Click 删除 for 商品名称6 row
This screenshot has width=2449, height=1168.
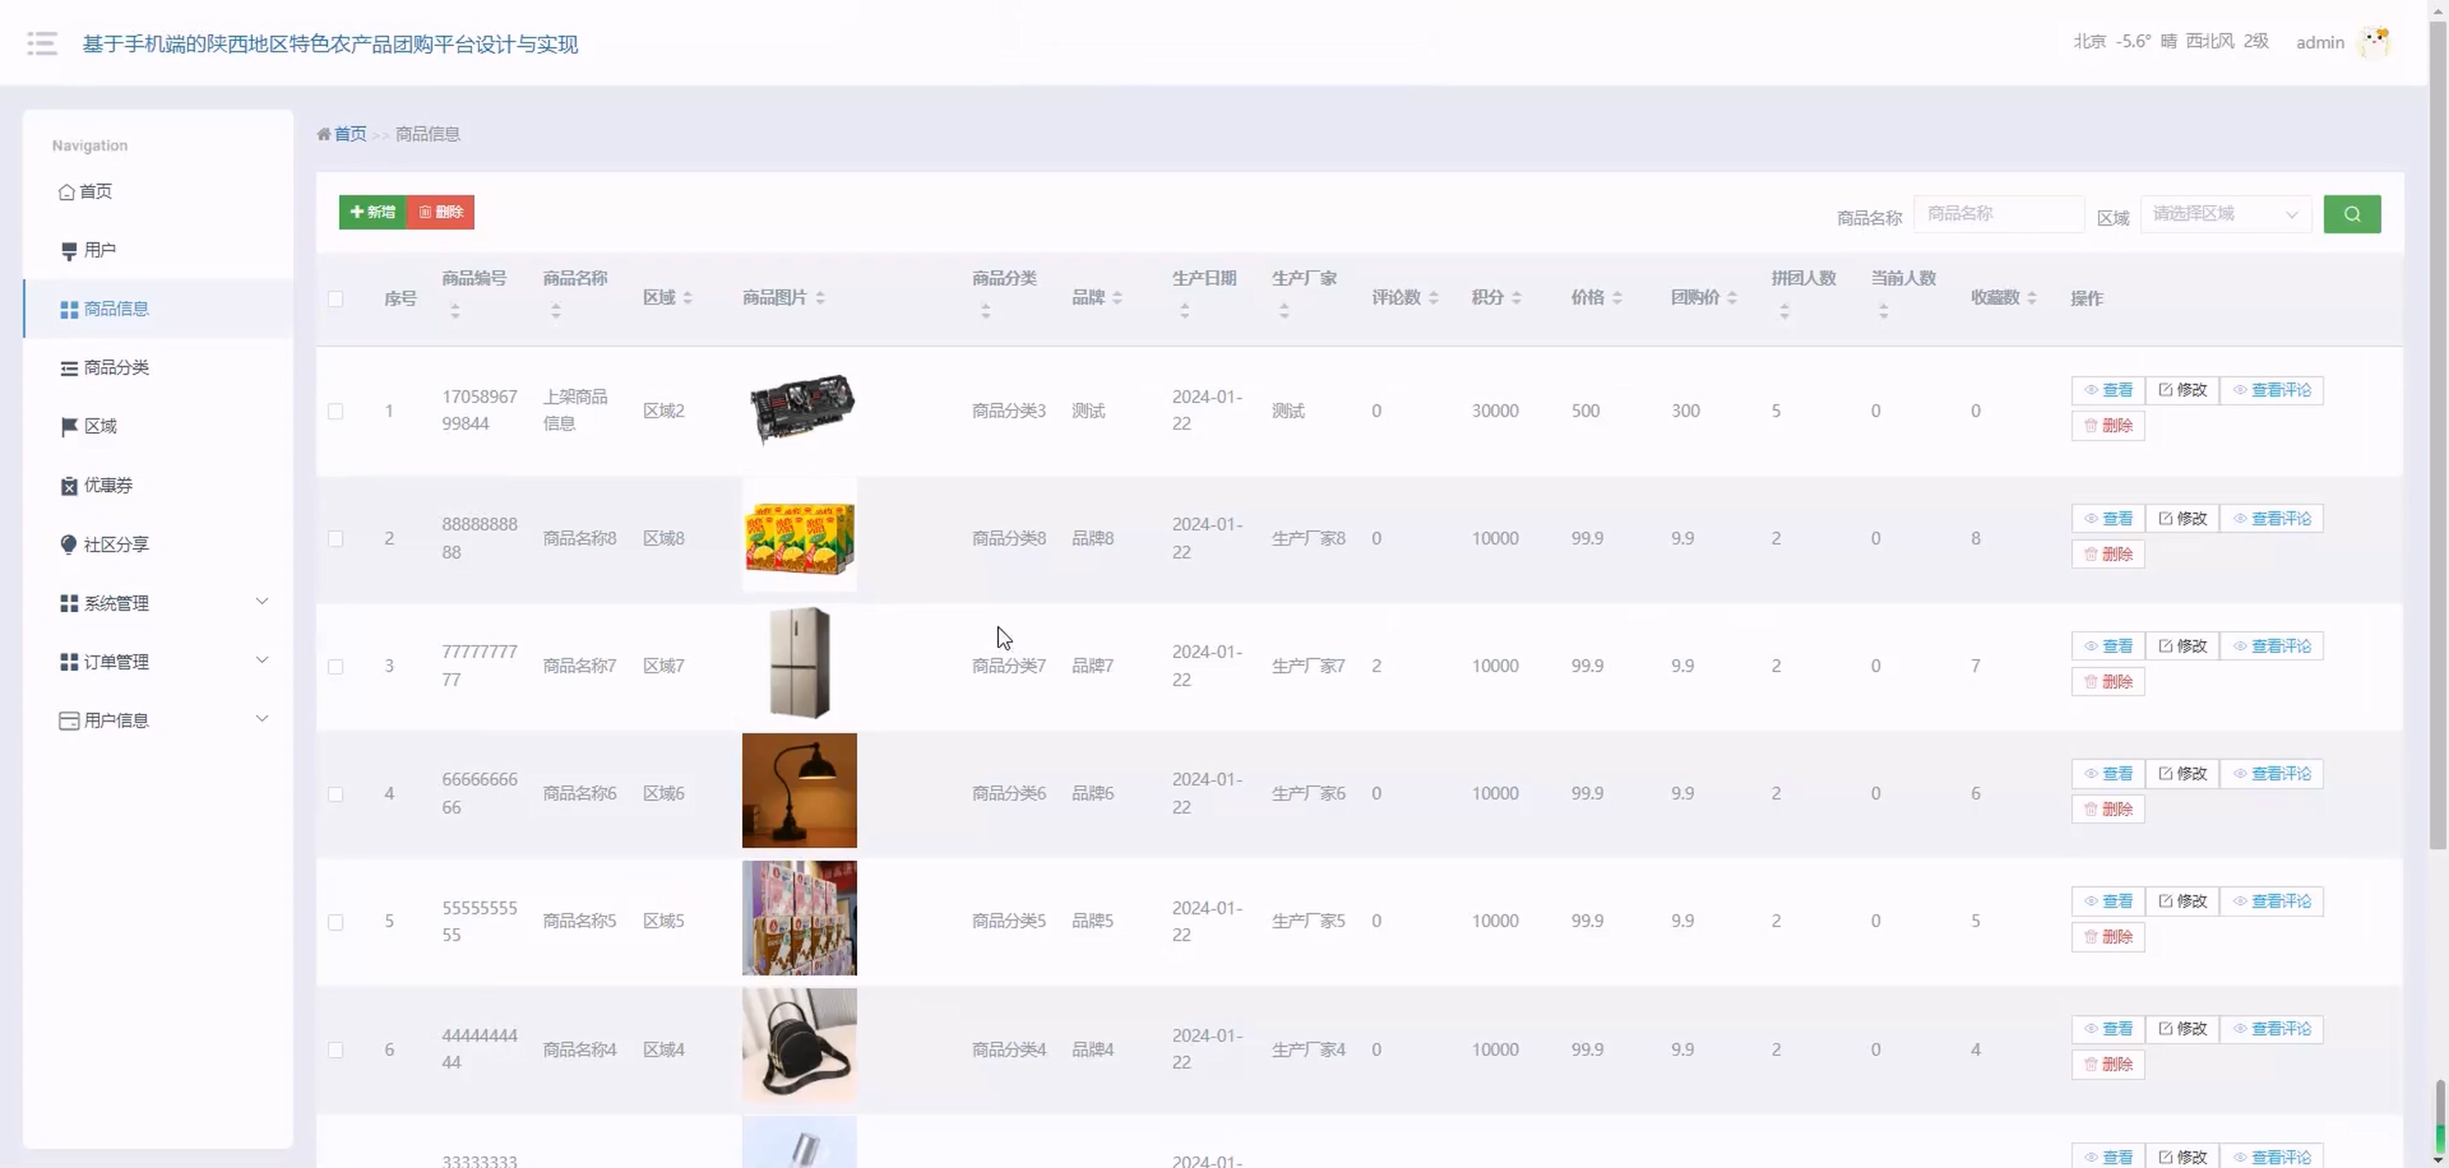(2107, 809)
